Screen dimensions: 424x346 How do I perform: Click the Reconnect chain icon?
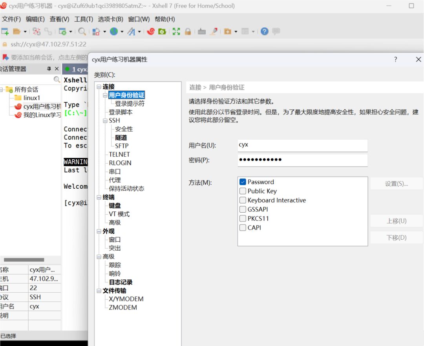coord(48,32)
